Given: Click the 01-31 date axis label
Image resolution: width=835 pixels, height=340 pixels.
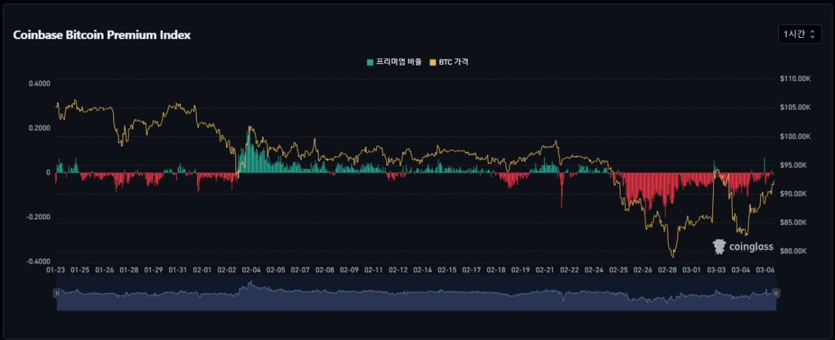Looking at the screenshot, I should (x=177, y=270).
